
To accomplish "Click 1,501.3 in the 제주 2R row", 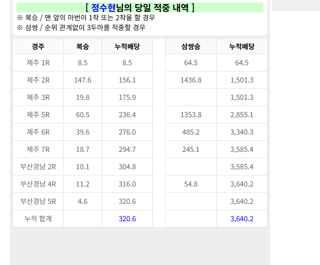I will (x=242, y=80).
